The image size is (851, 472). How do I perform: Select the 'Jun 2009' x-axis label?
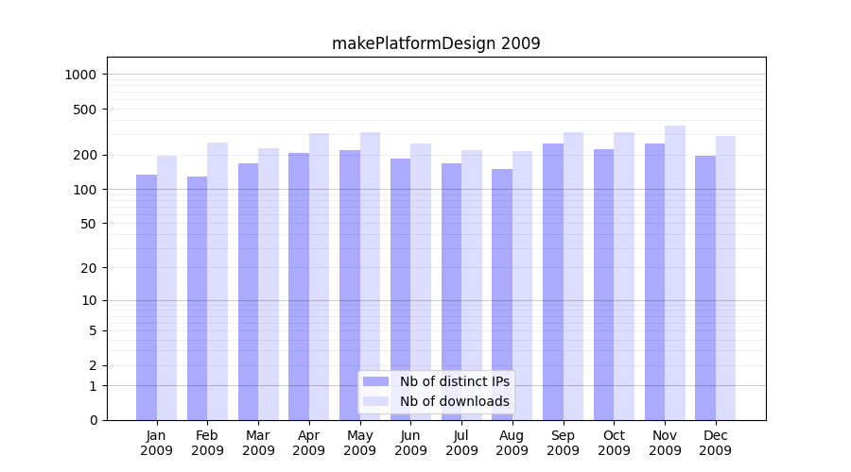tap(410, 443)
